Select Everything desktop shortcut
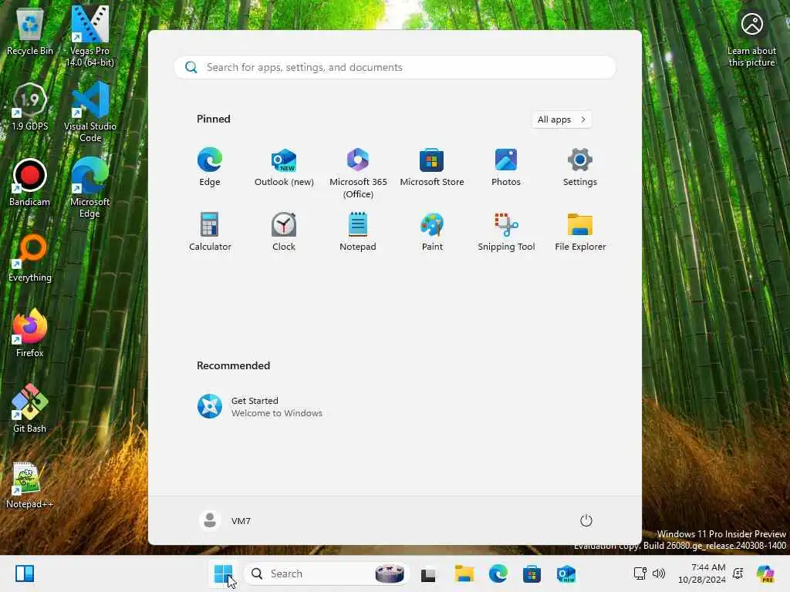 30,258
